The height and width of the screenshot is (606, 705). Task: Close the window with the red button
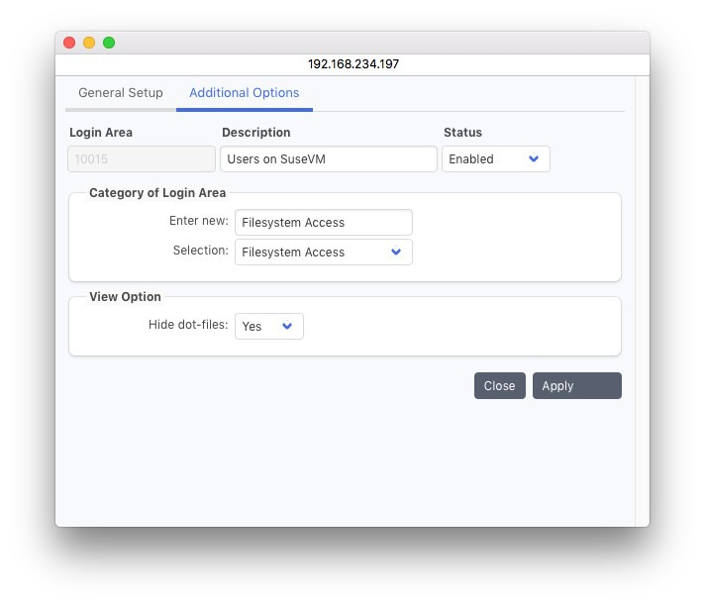click(x=69, y=43)
